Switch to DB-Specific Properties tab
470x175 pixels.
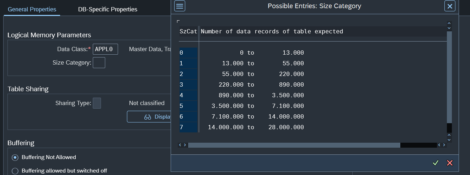point(107,9)
